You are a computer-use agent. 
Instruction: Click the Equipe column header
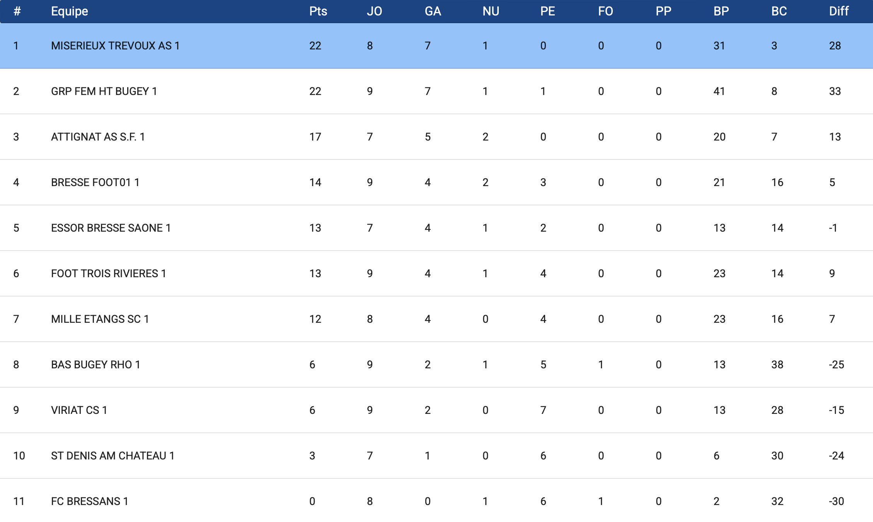click(x=70, y=11)
